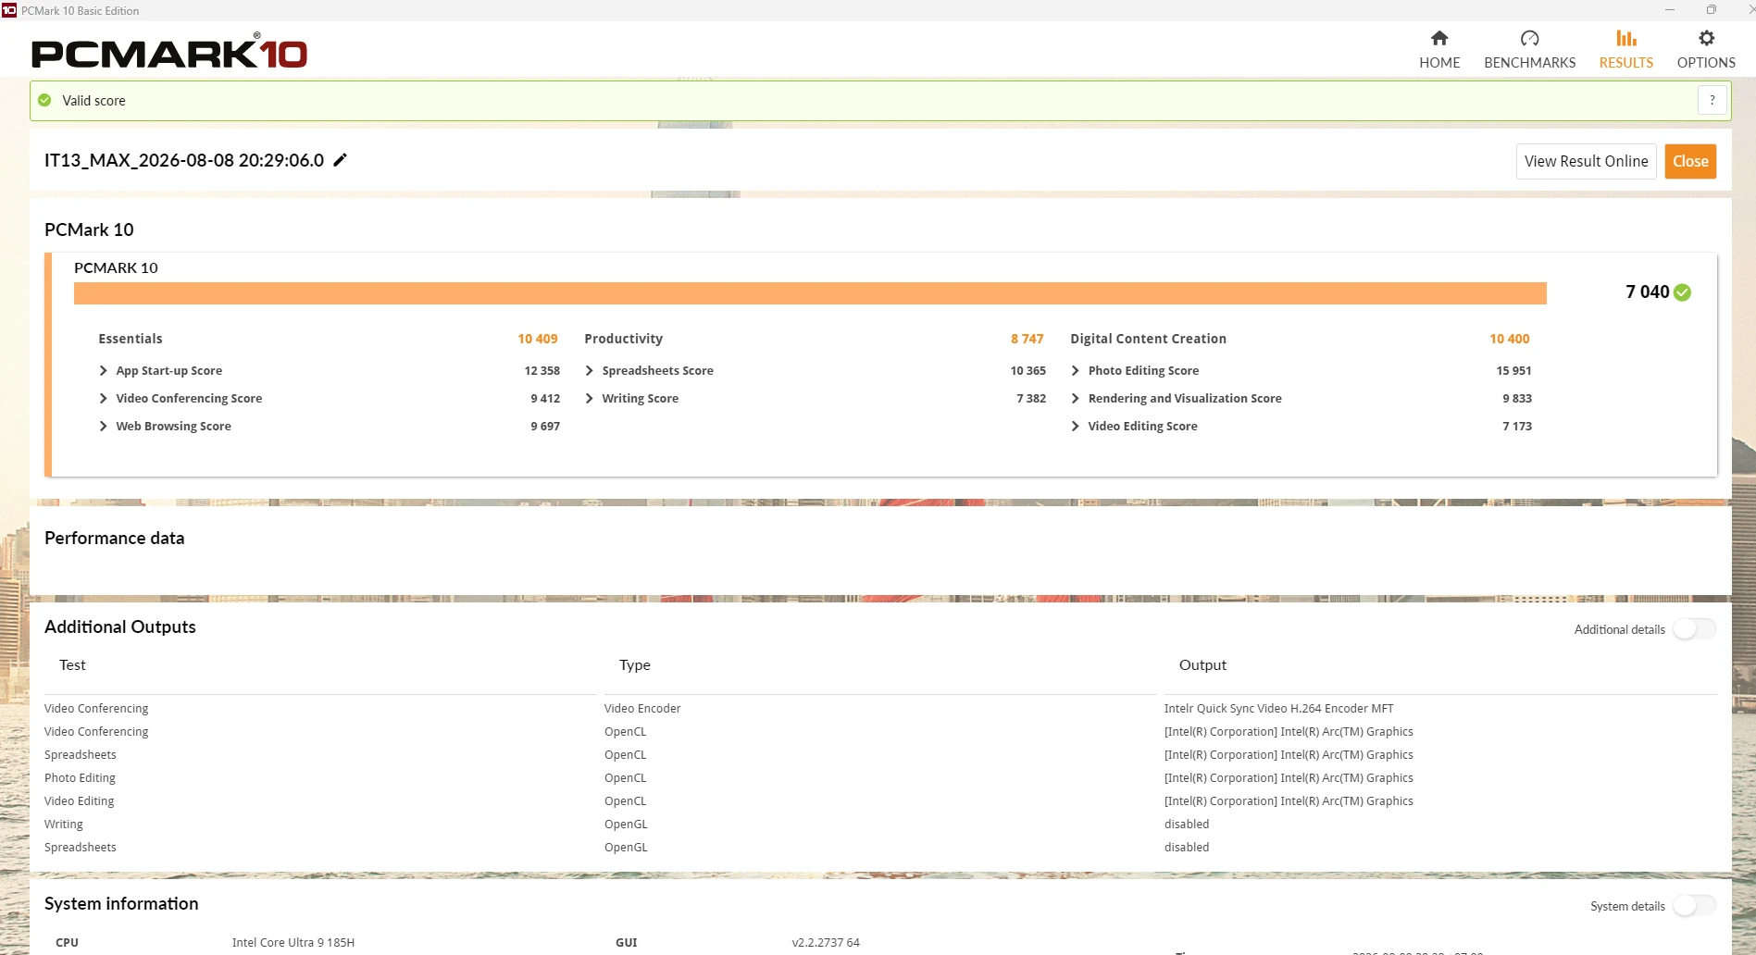Switch to RESULTS section
The image size is (1756, 955).
[1626, 63]
